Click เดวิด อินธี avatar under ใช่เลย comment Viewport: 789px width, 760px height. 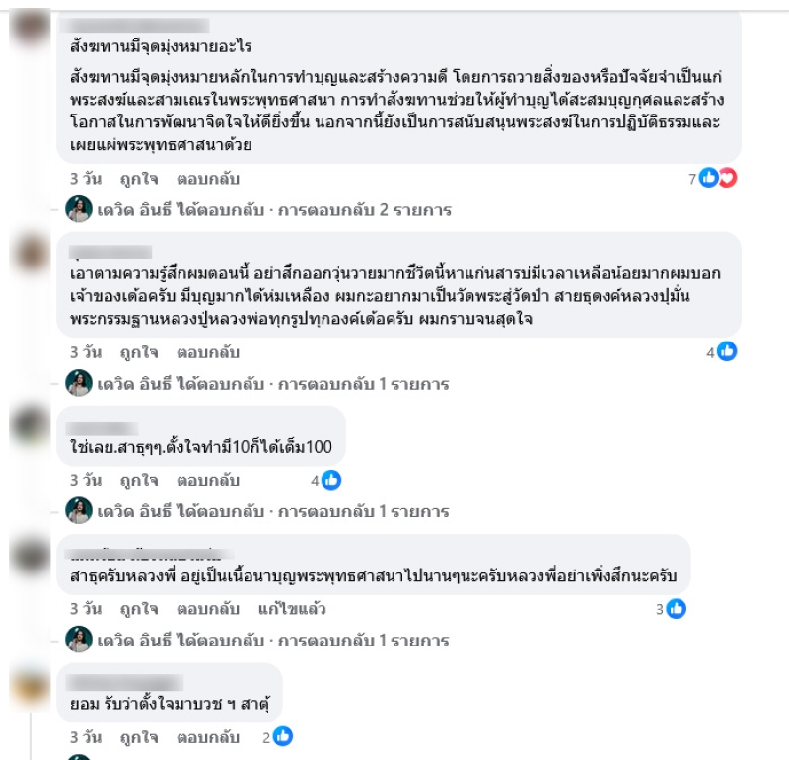[x=79, y=510]
